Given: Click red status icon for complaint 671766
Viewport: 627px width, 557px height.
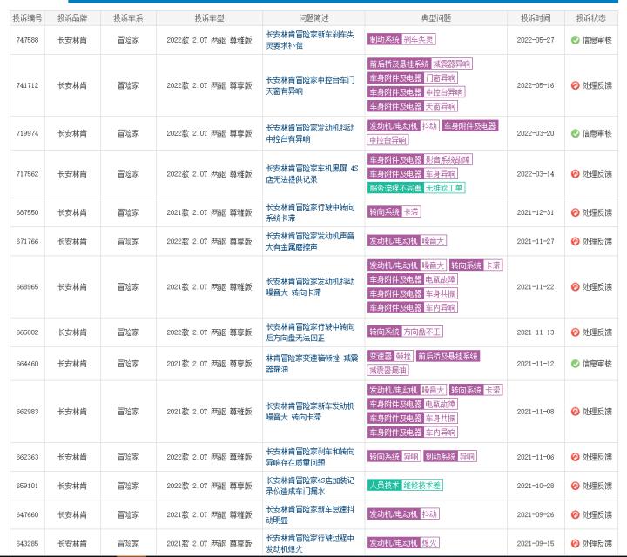Looking at the screenshot, I should click(x=575, y=241).
